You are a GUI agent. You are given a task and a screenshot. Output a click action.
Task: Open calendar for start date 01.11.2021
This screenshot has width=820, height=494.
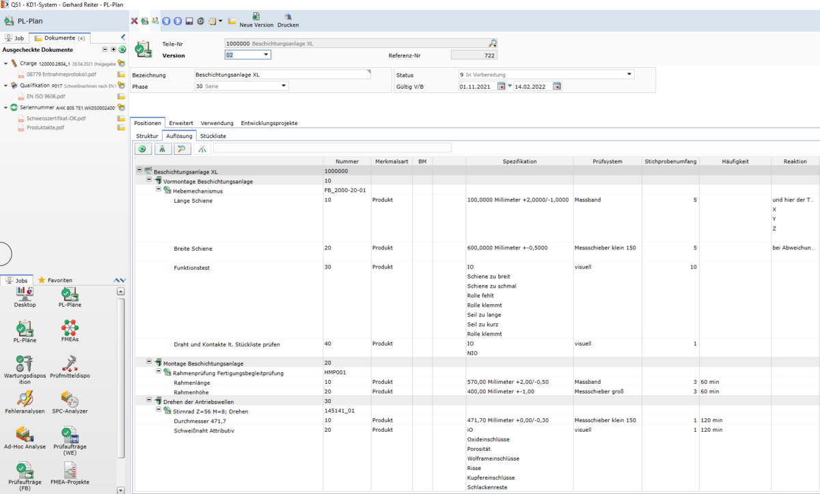click(x=501, y=86)
